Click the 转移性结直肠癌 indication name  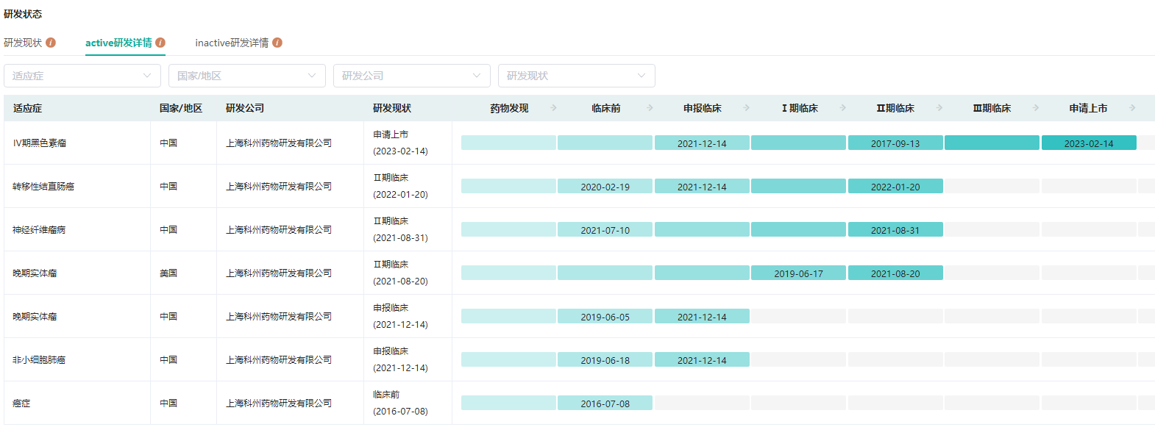43,187
